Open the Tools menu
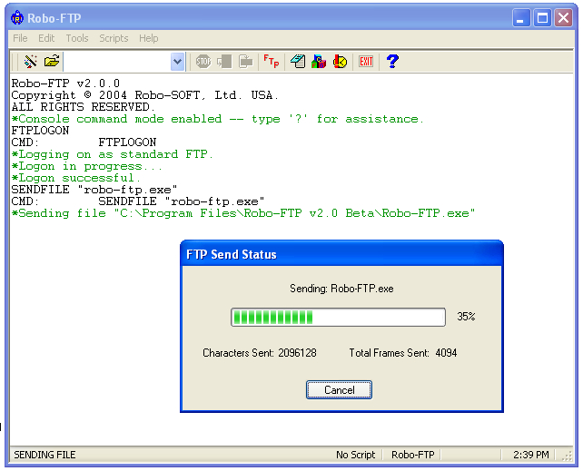 77,38
